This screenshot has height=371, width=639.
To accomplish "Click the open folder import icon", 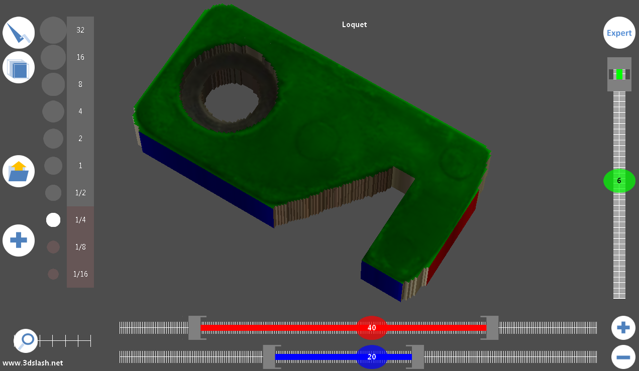I will (19, 171).
